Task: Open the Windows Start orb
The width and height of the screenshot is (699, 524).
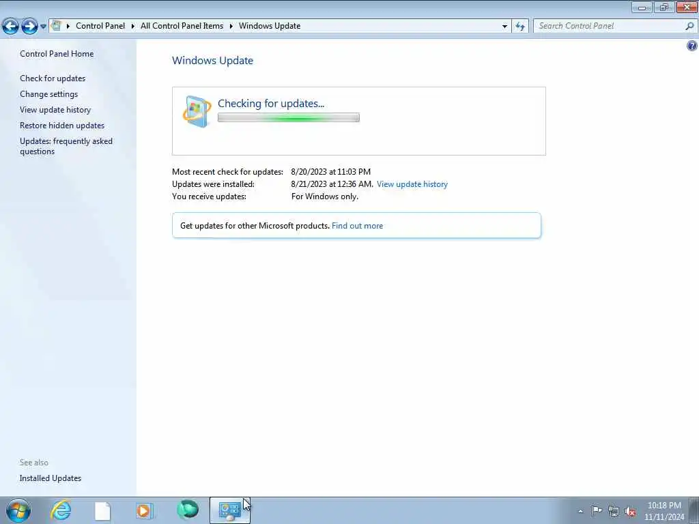Action: click(18, 510)
